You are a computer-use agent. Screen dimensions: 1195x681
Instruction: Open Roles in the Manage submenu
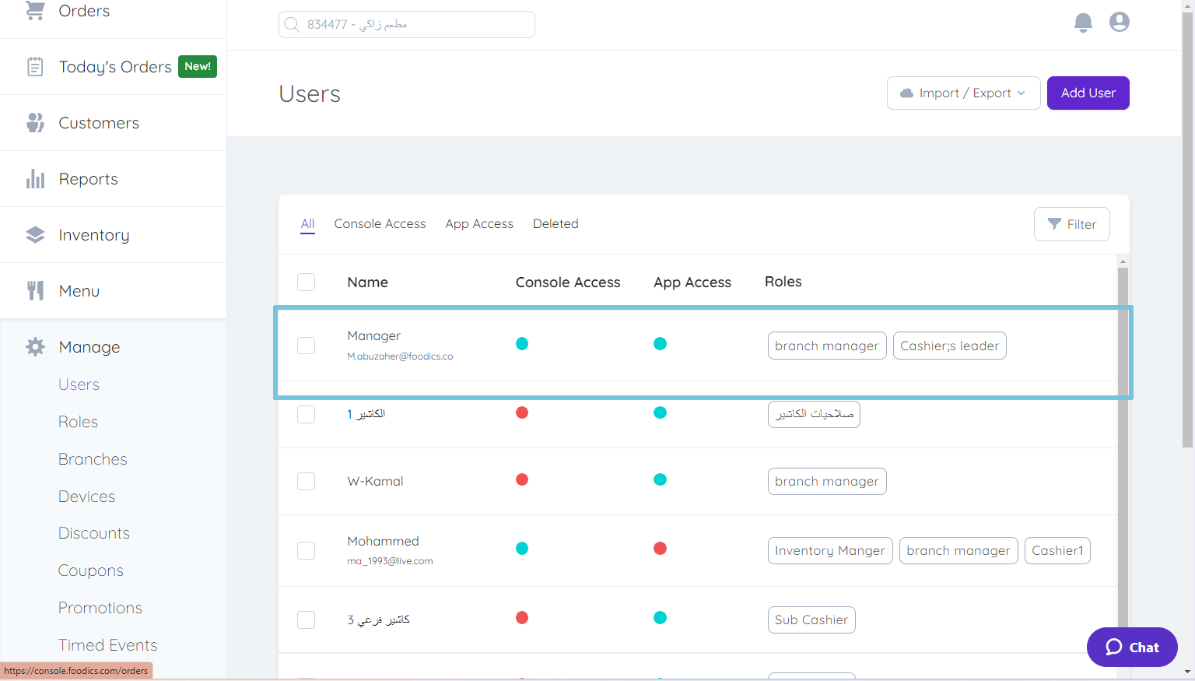coord(78,422)
